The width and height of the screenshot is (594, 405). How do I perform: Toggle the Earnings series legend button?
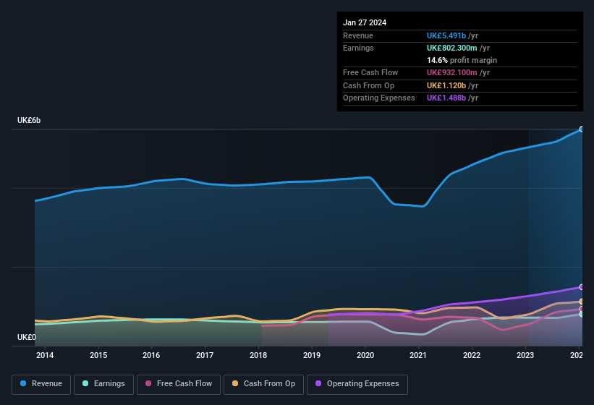(x=103, y=385)
